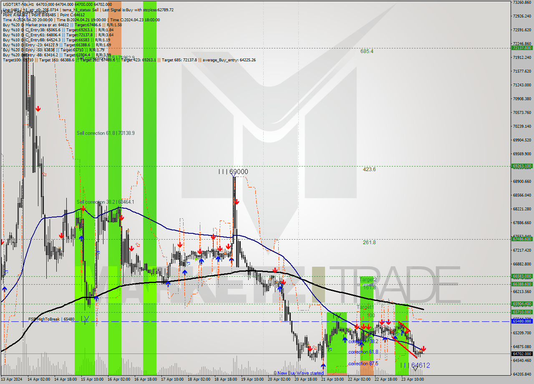Click the 'FSB-HighToBreak | 65480' label
Screen dimensions: 534x384
pyautogui.click(x=51, y=319)
